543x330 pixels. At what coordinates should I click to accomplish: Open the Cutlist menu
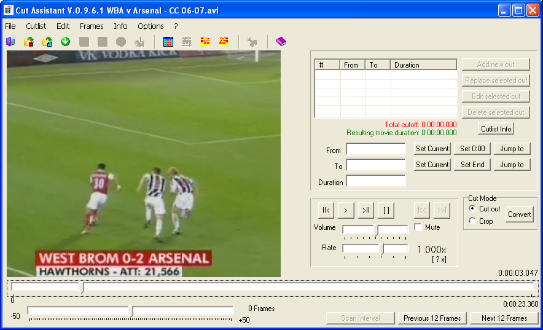coord(36,26)
